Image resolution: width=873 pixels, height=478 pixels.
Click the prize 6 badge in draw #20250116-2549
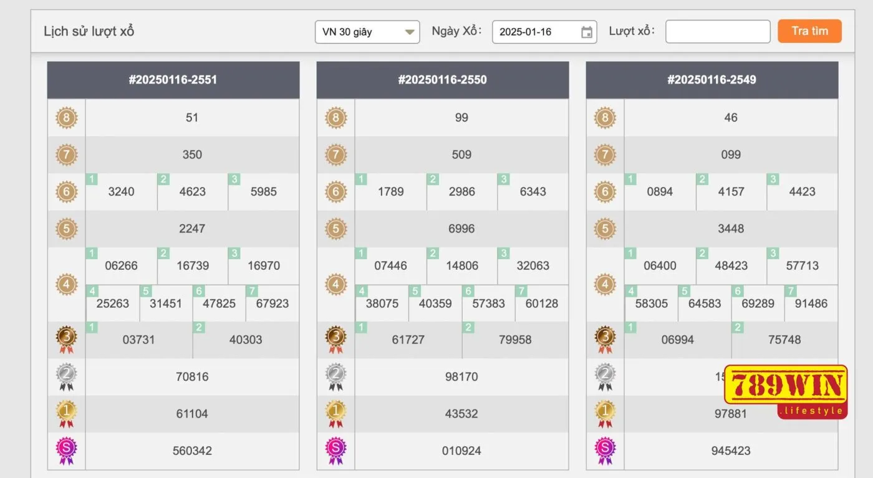pos(605,192)
